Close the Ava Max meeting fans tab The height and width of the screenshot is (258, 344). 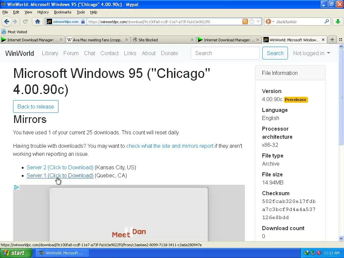tap(127, 40)
